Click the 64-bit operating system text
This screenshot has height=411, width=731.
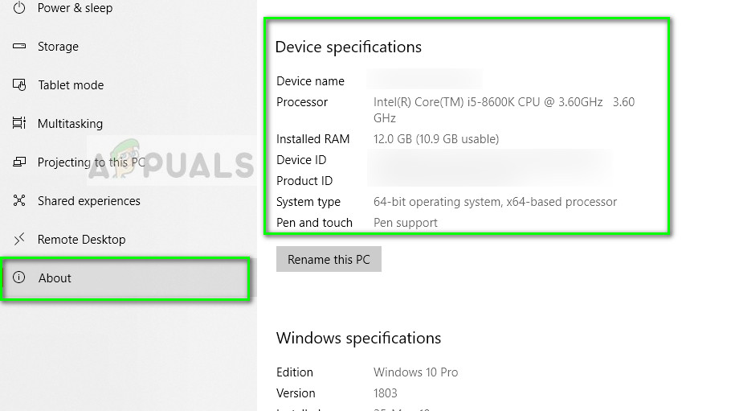click(x=495, y=202)
